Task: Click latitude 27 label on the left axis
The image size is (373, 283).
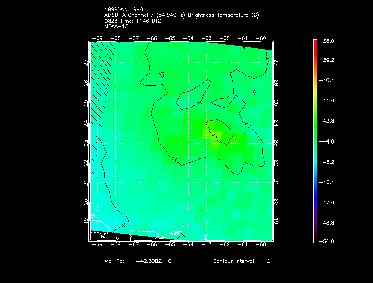Action: (85, 62)
